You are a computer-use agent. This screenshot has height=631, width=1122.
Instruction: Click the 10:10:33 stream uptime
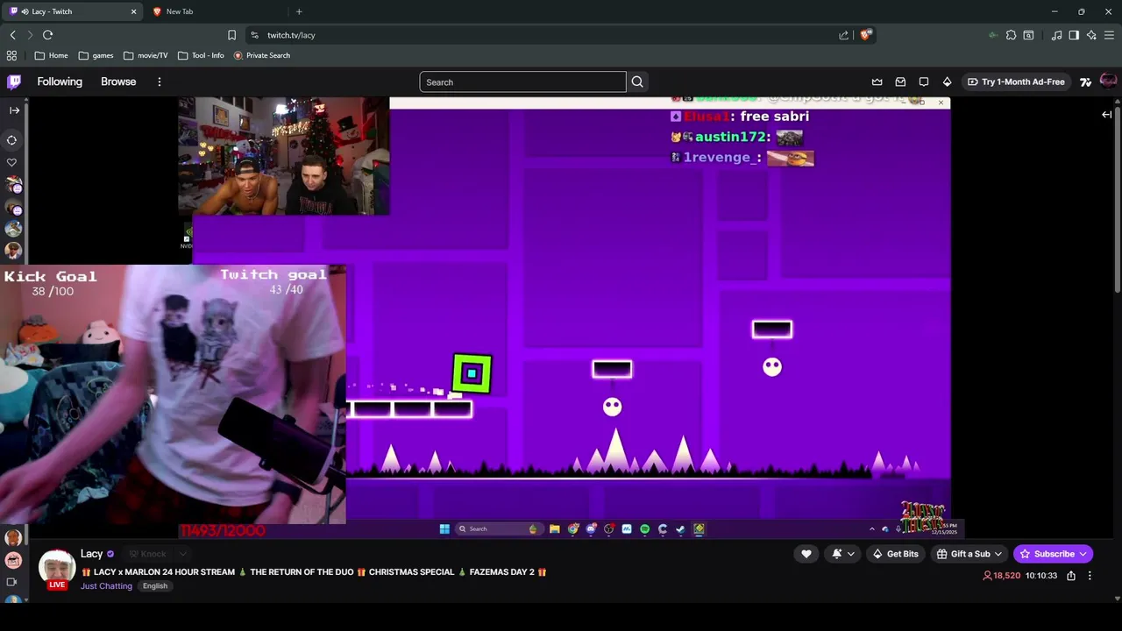[x=1041, y=576]
